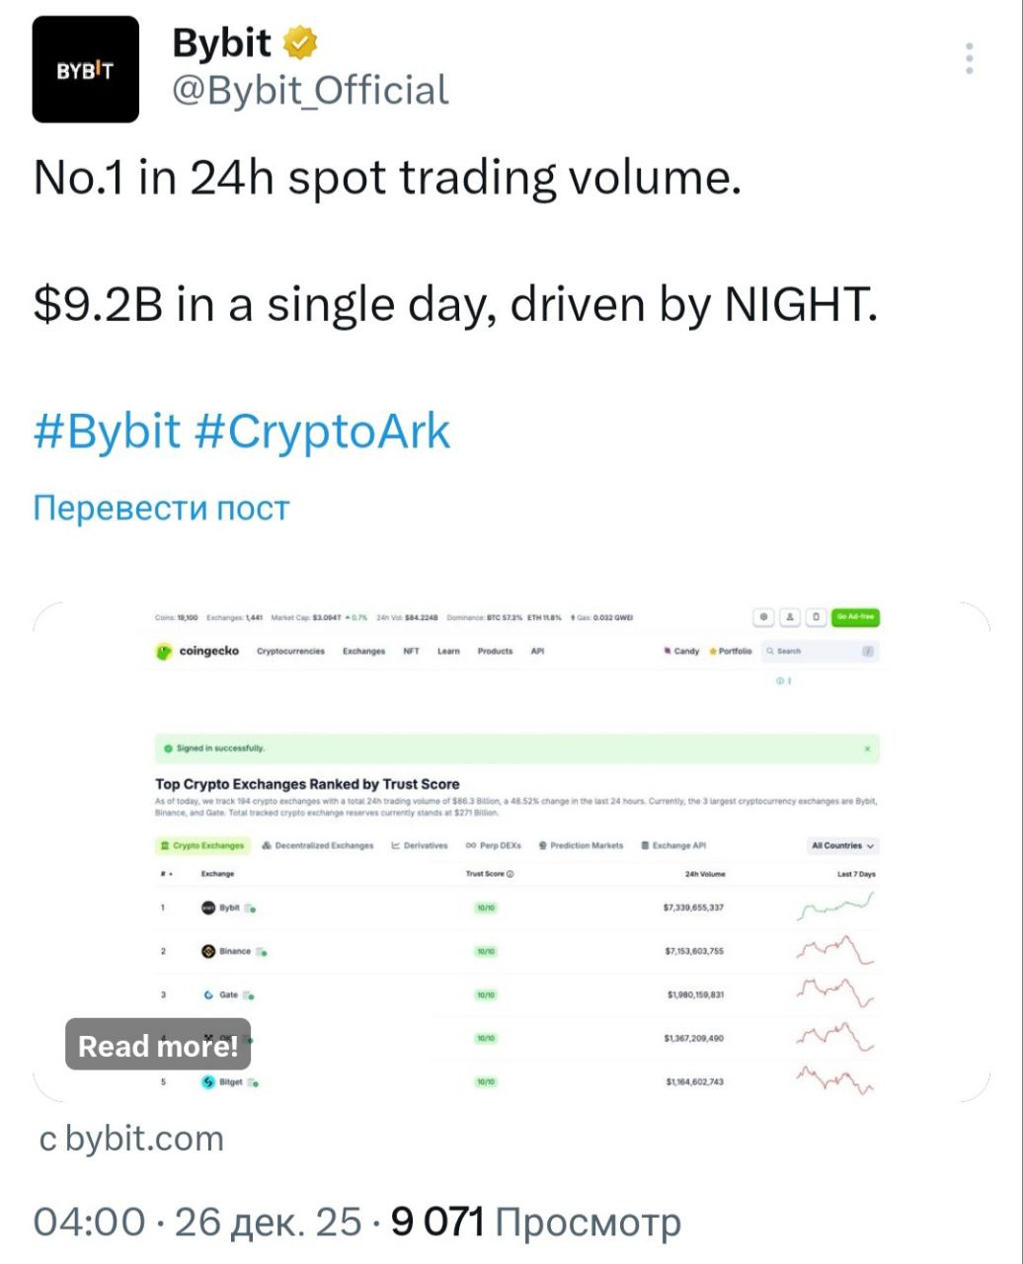Click the Gate exchange logo in row 3
The height and width of the screenshot is (1264, 1023).
208,995
